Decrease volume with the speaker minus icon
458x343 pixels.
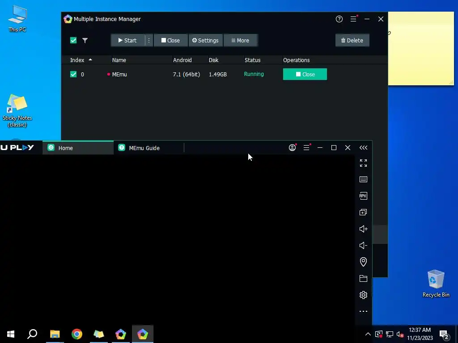(x=363, y=246)
